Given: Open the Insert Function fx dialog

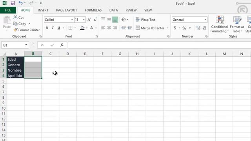Looking at the screenshot, I should [x=62, y=45].
